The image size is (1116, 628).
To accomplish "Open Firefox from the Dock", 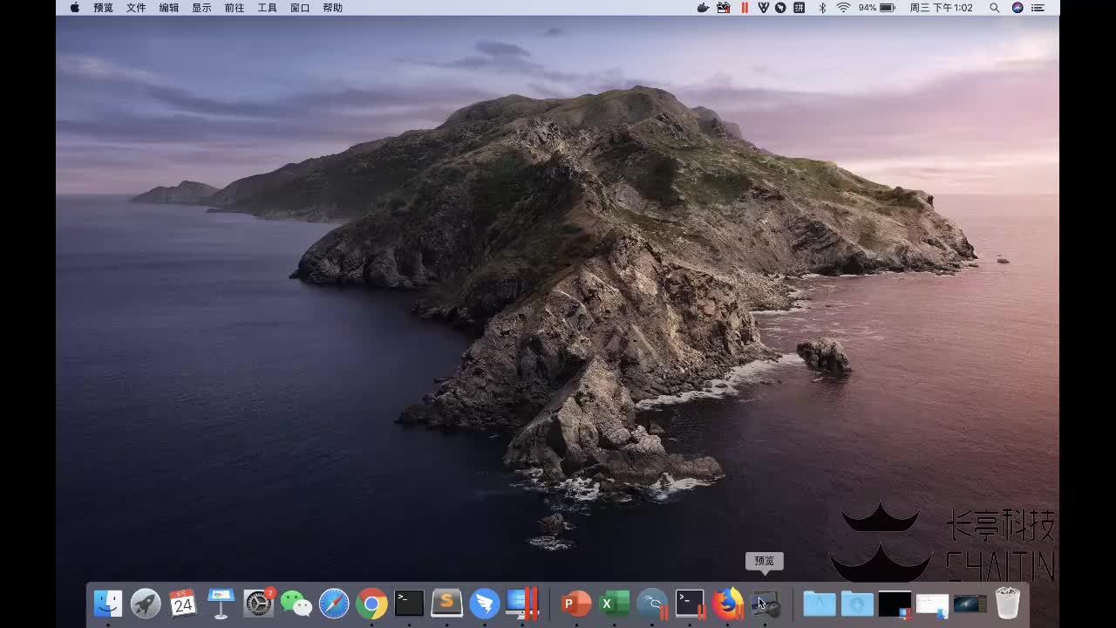I will click(727, 603).
